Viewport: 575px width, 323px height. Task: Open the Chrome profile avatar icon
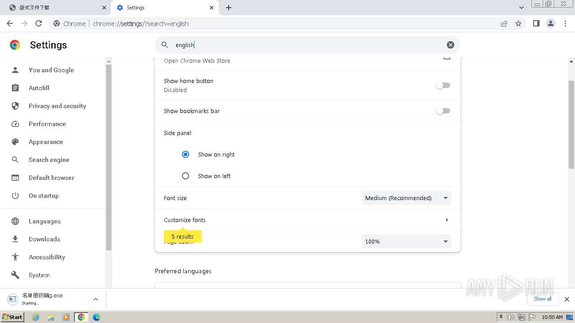pyautogui.click(x=551, y=23)
